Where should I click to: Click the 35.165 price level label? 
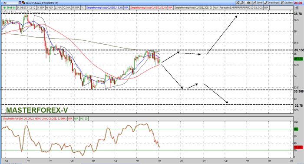click(299, 50)
